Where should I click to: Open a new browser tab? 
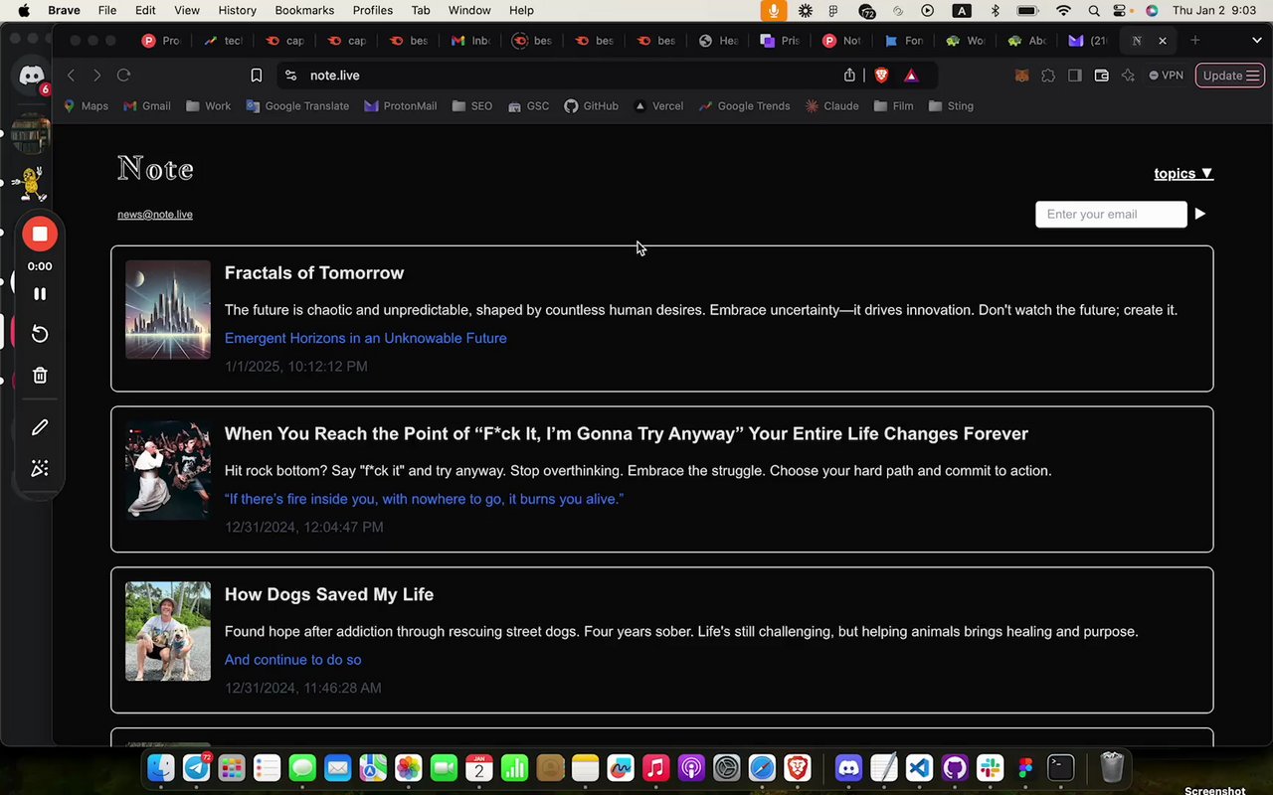pos(1195,41)
